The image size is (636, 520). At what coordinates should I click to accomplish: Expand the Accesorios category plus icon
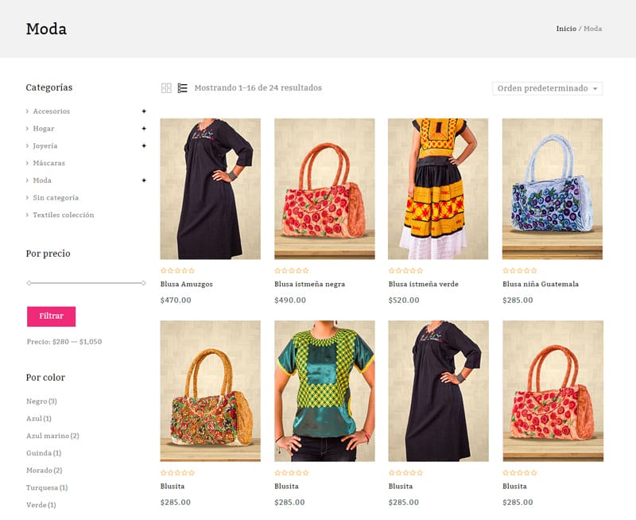[x=144, y=111]
